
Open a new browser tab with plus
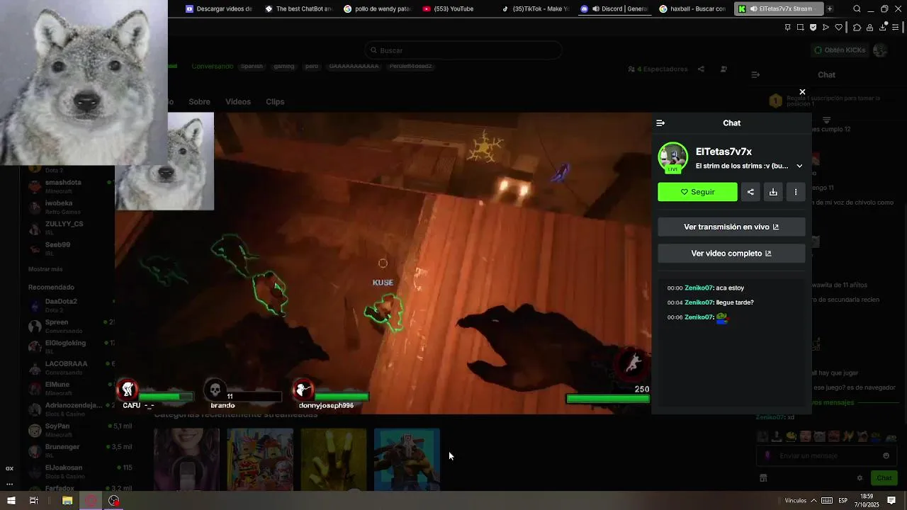pyautogui.click(x=830, y=9)
